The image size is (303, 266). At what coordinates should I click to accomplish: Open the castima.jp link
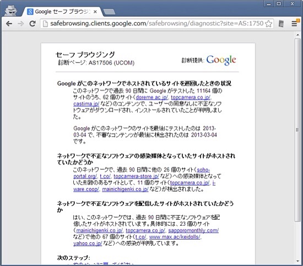pos(86,104)
